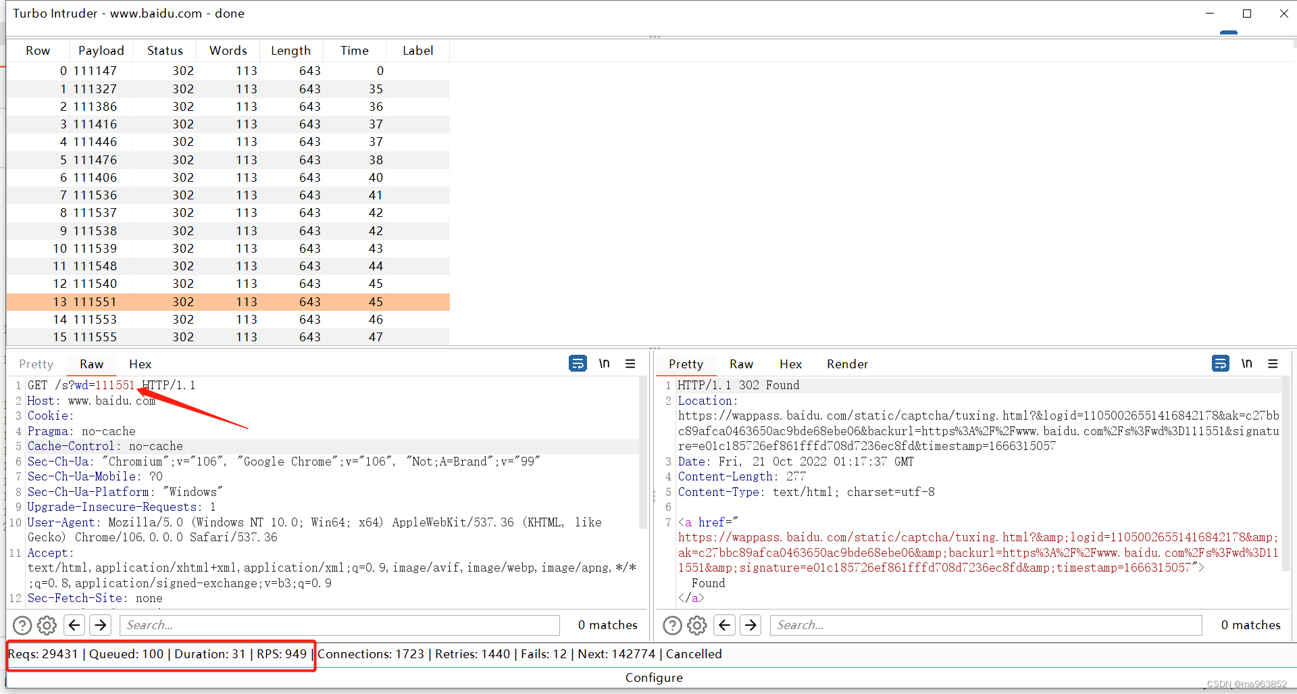
Task: Switch response view to Raw tab
Action: pyautogui.click(x=742, y=364)
